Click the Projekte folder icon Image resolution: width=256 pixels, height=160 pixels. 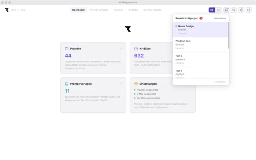pyautogui.click(x=67, y=48)
